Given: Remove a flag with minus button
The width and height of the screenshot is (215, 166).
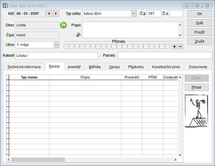Looking at the screenshot, I should point(180,47).
